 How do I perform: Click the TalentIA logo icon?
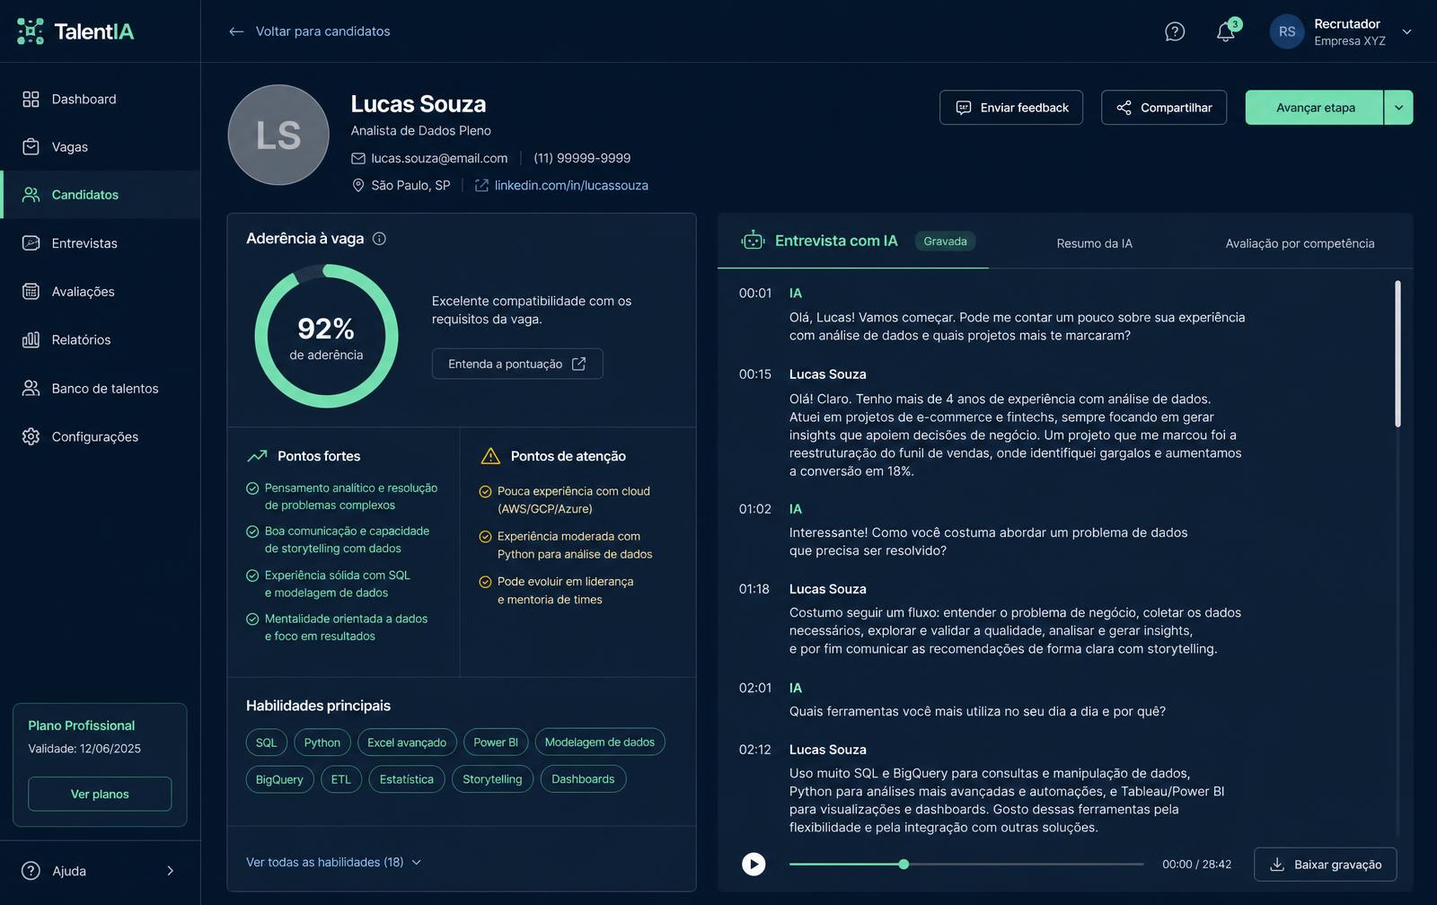point(31,31)
